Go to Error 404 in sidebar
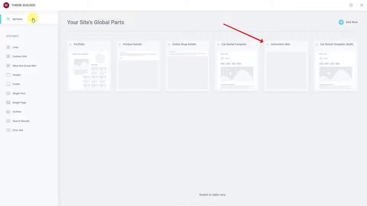 click(x=18, y=130)
